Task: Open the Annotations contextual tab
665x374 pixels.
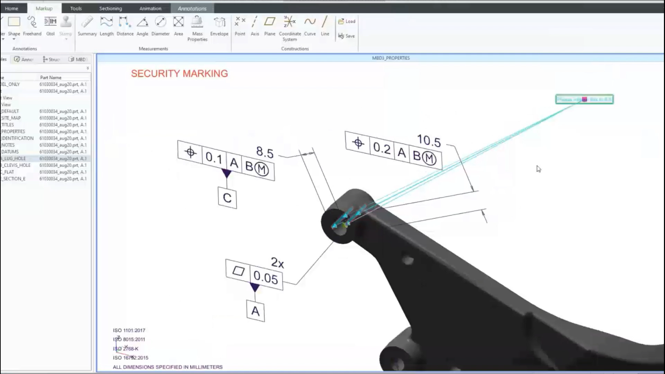Action: click(x=192, y=8)
